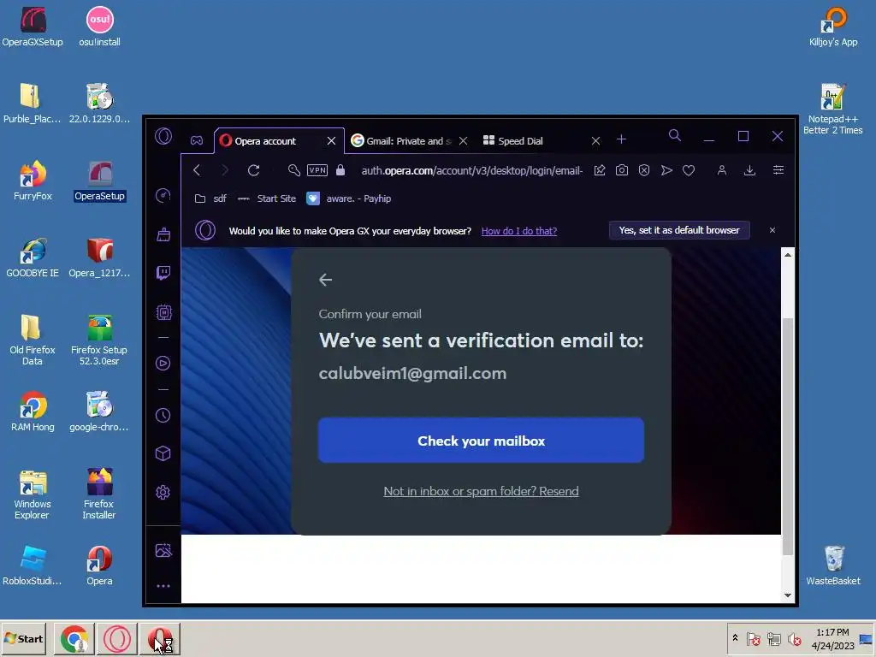Select the Killjoy's App desktop shortcut
Viewport: 876px width, 657px height.
[x=833, y=27]
